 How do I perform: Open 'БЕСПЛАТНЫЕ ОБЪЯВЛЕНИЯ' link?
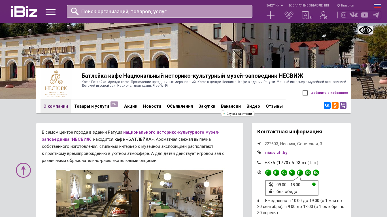309,6
